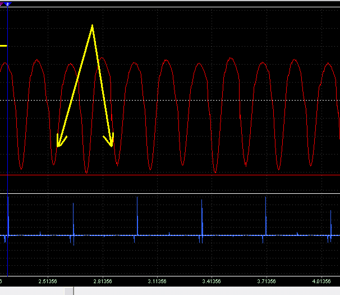Click scrollbar track left of the thumb

(32, 291)
